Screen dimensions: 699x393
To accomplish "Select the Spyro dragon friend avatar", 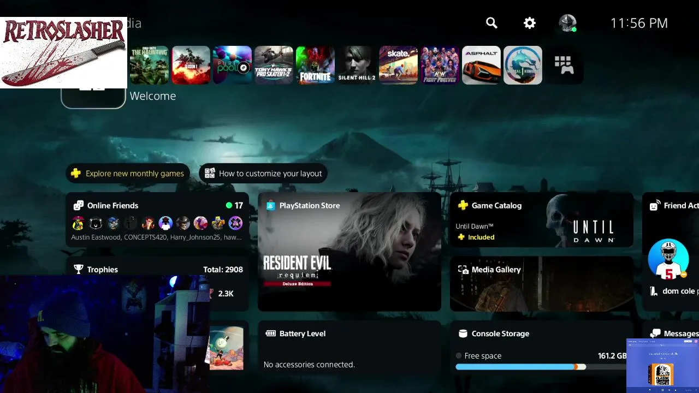I will pyautogui.click(x=200, y=223).
